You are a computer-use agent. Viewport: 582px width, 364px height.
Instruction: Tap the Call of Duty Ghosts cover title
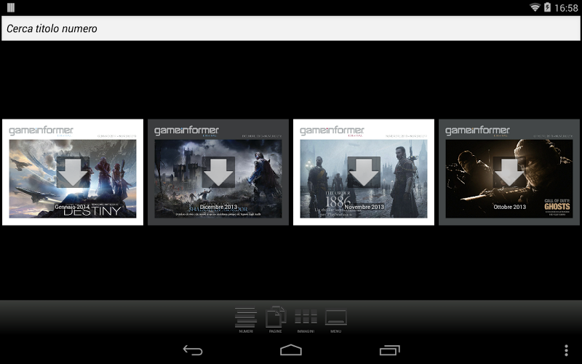click(x=557, y=207)
